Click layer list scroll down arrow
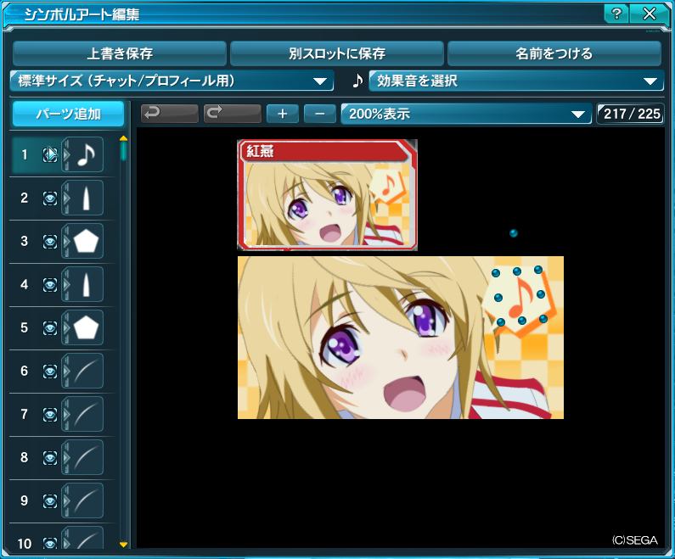Screen dimensions: 675x559 (x=123, y=545)
